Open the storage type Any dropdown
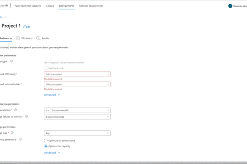 click(77, 133)
